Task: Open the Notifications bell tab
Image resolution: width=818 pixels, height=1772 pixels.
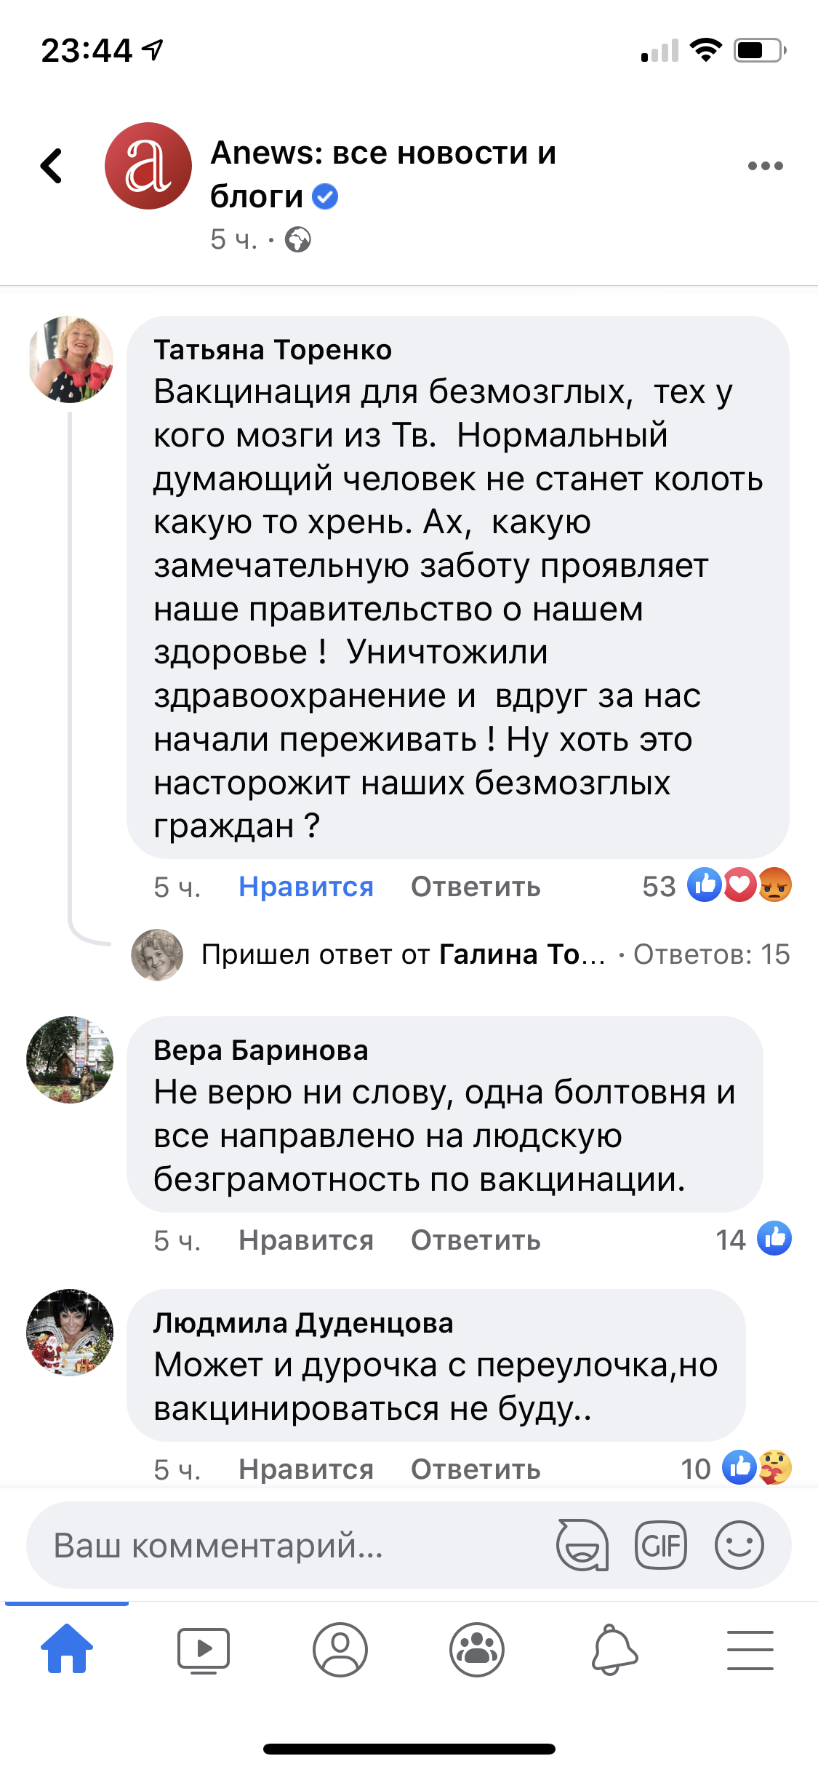Action: [x=614, y=1649]
